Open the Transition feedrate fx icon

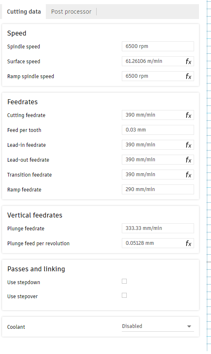point(188,175)
